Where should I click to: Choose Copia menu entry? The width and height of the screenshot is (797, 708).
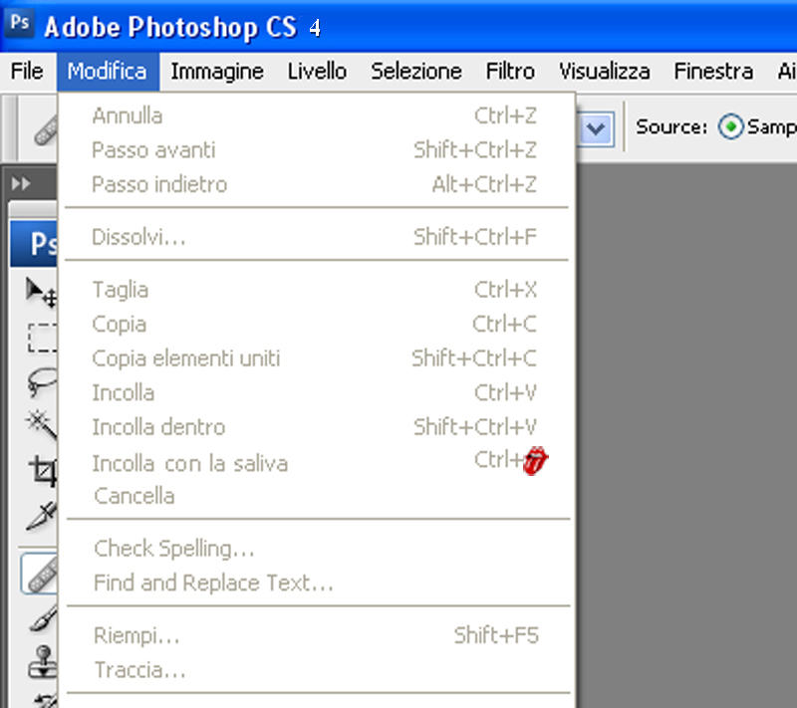[316, 324]
